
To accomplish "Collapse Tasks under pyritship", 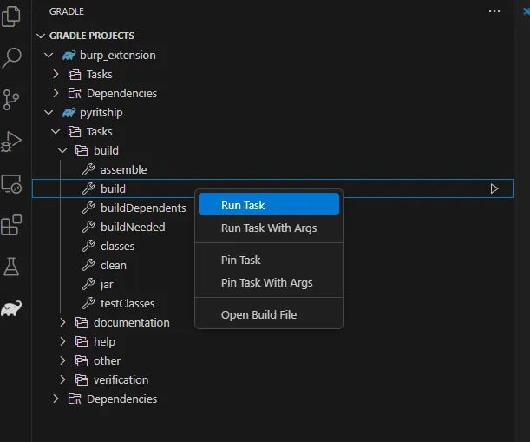I will coord(56,131).
